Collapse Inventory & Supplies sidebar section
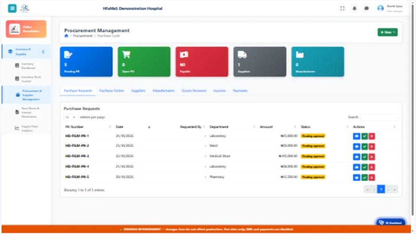The height and width of the screenshot is (234, 416). (x=43, y=52)
